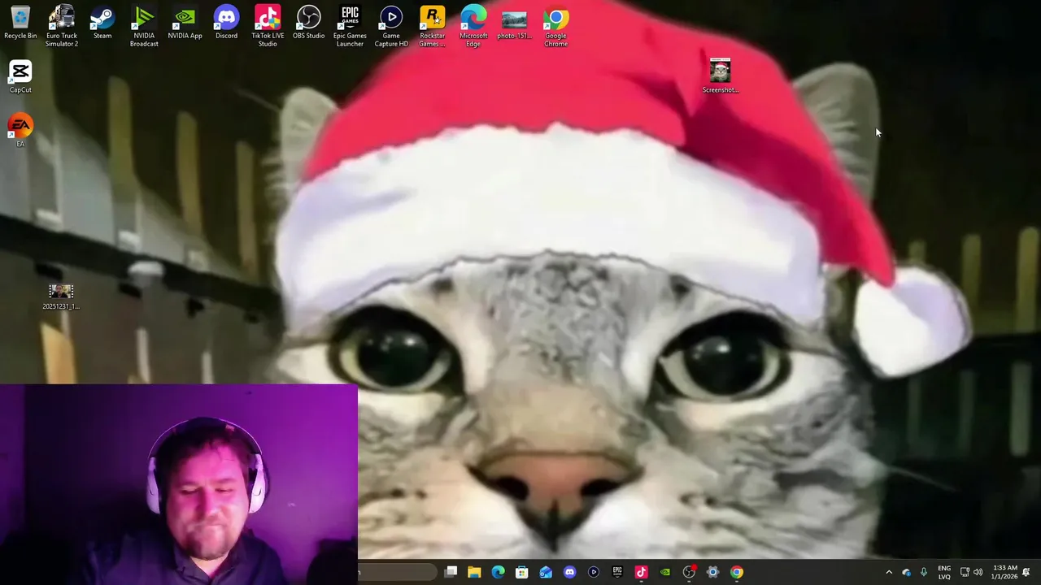Open Settings gear in the taskbar
The width and height of the screenshot is (1041, 585).
(x=712, y=572)
